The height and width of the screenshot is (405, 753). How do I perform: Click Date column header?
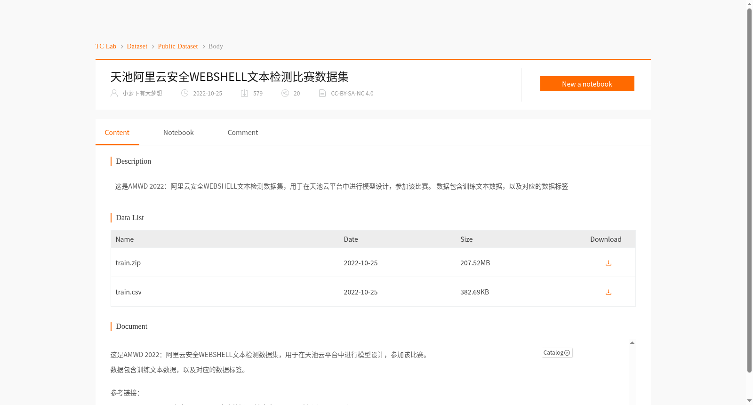pyautogui.click(x=351, y=239)
